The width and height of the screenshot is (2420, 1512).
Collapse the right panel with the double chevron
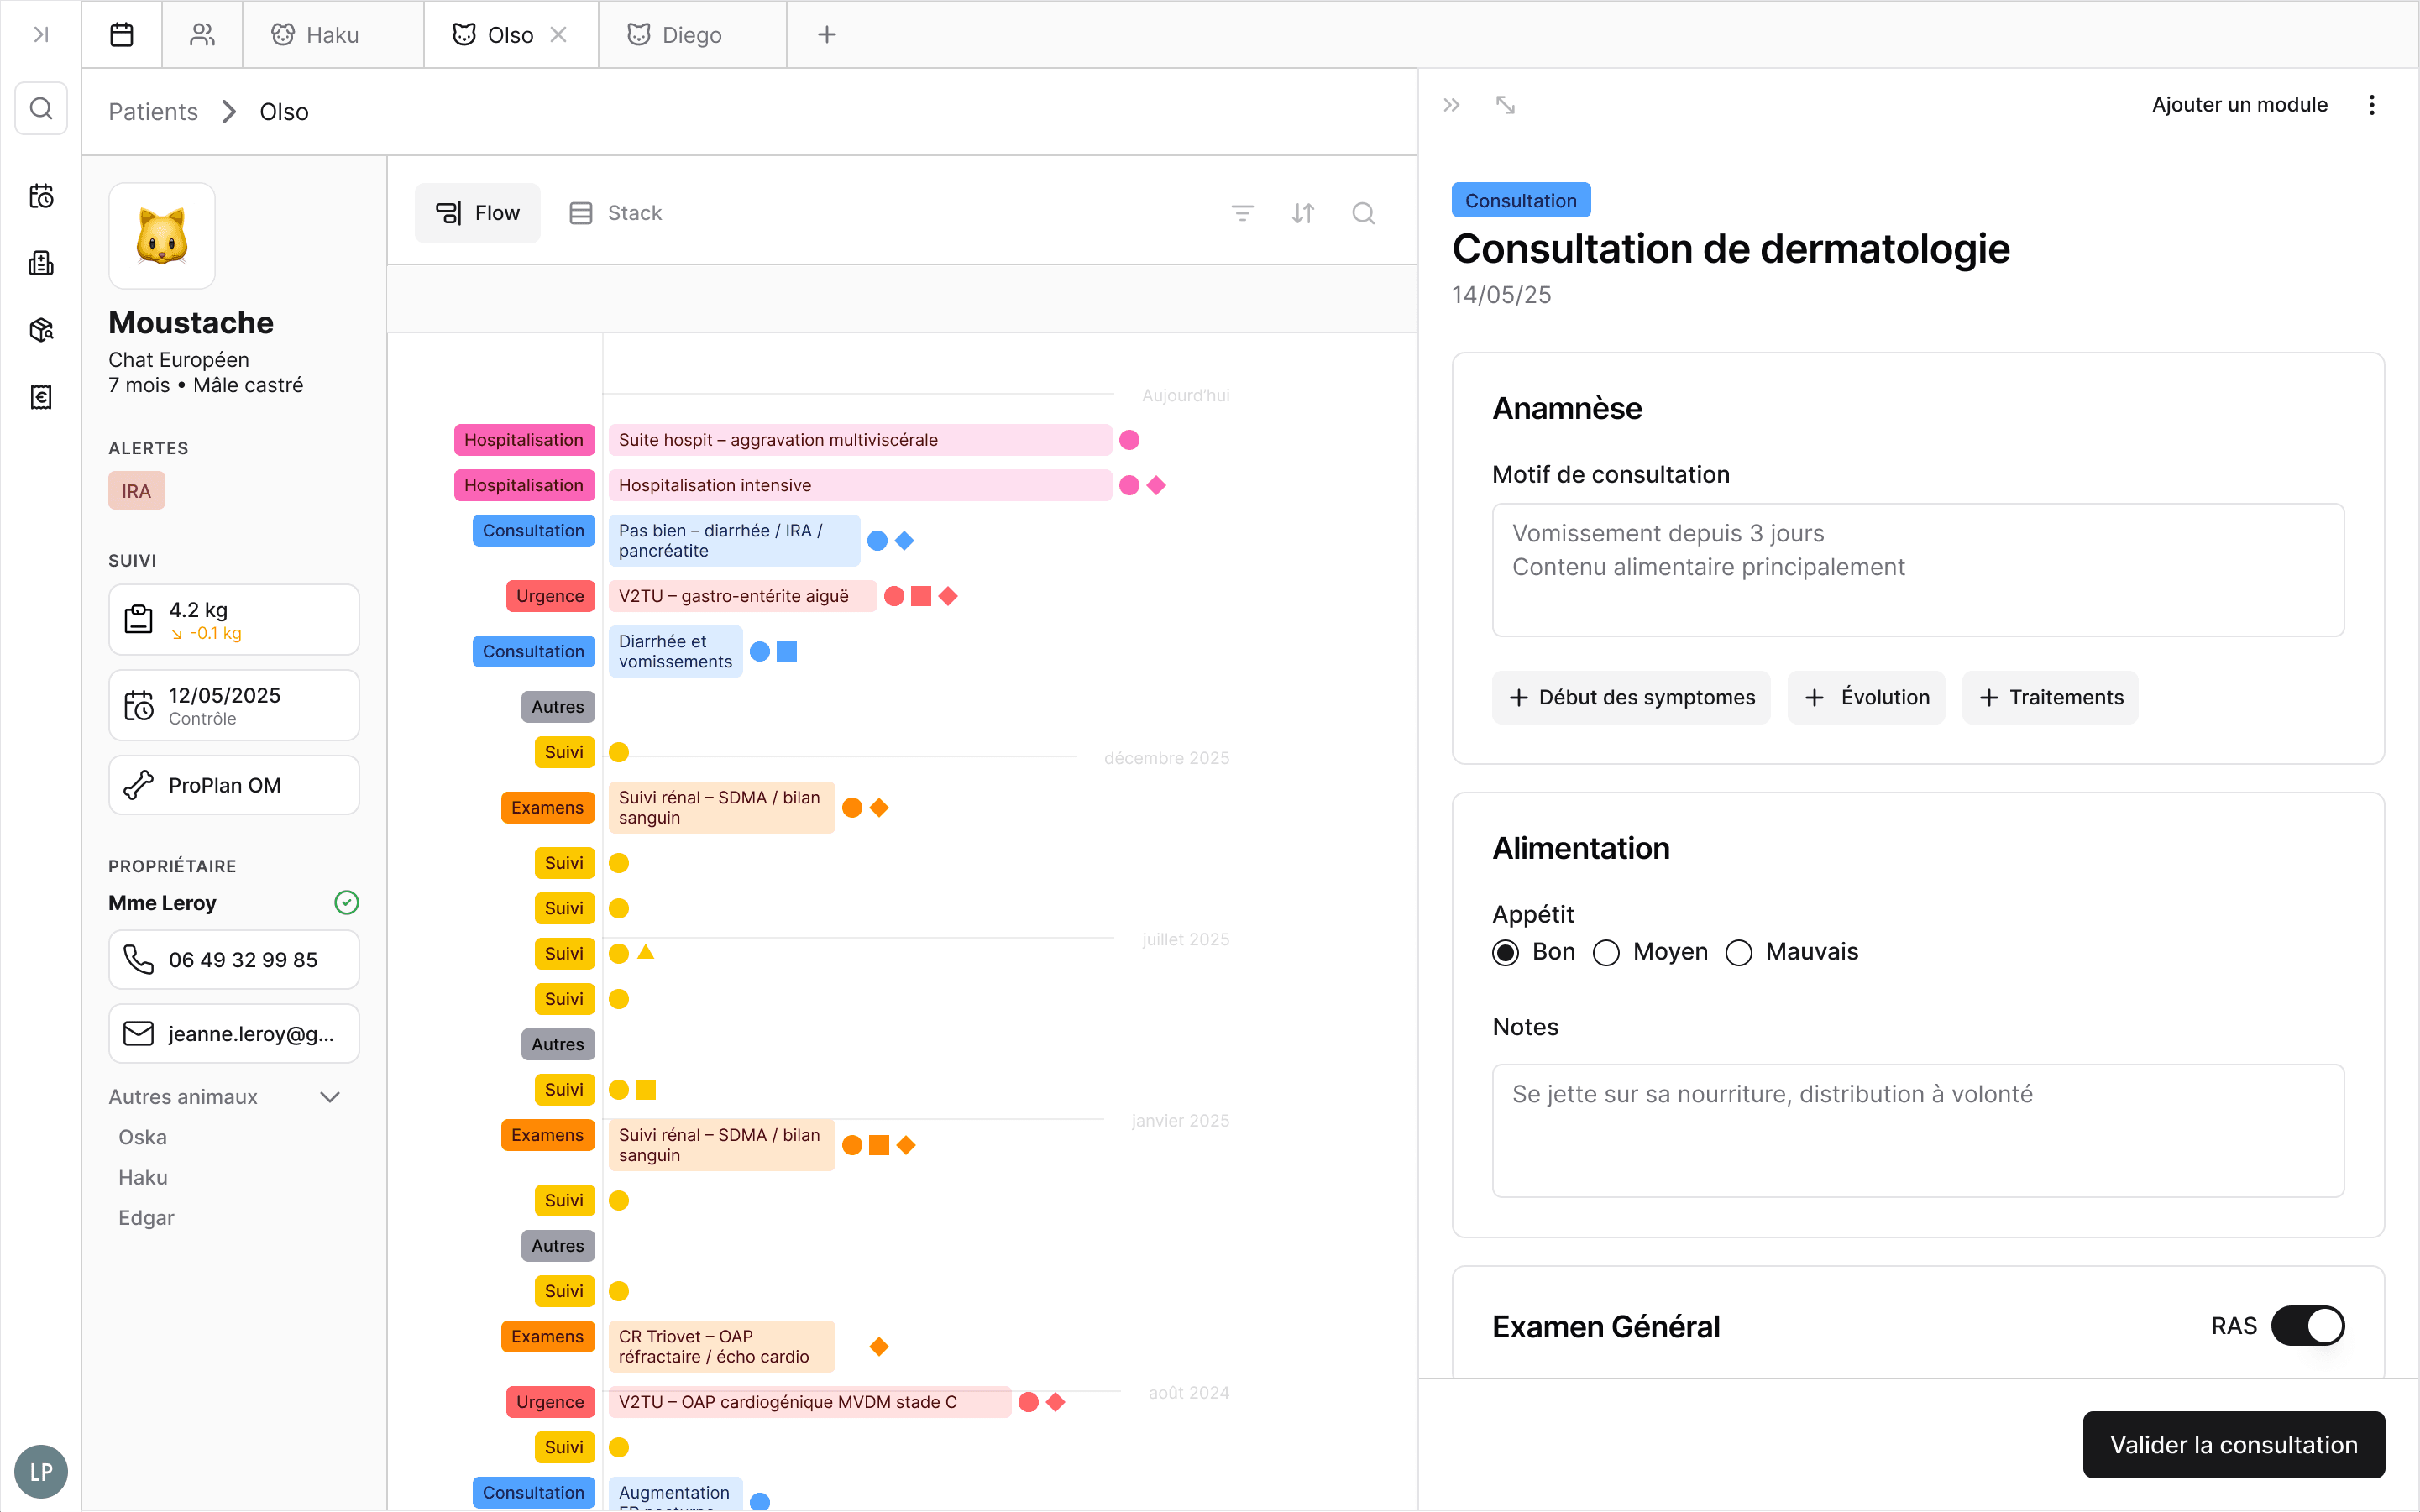click(x=1452, y=105)
